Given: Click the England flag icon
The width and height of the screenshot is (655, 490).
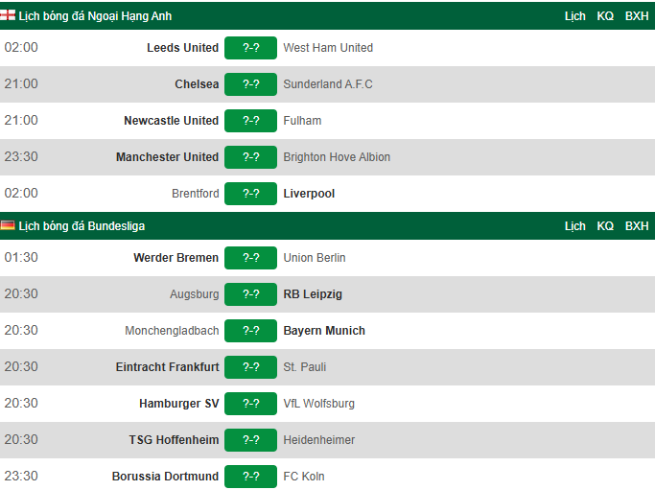Looking at the screenshot, I should click(x=8, y=16).
